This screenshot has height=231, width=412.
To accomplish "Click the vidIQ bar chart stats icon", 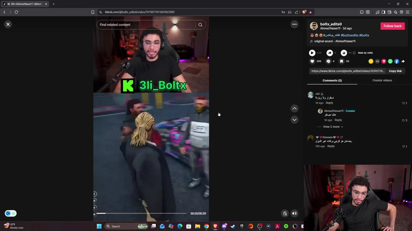I will [344, 53].
